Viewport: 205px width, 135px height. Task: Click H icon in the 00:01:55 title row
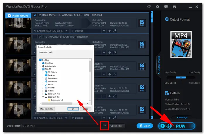pyautogui.click(x=114, y=96)
